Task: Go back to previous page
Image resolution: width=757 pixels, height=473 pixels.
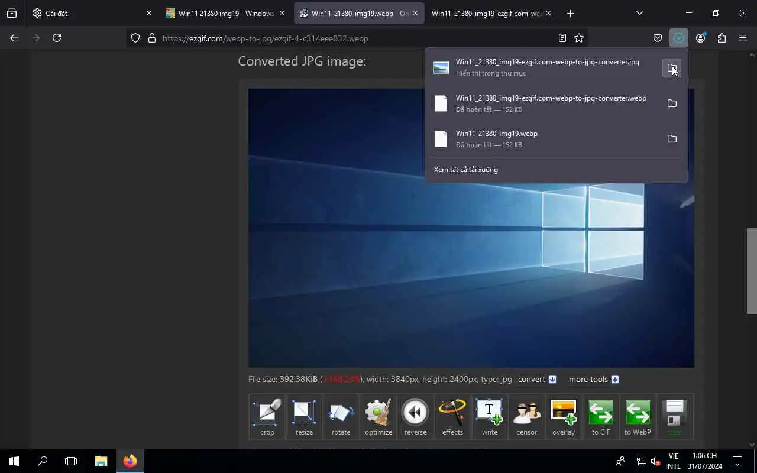Action: point(14,38)
